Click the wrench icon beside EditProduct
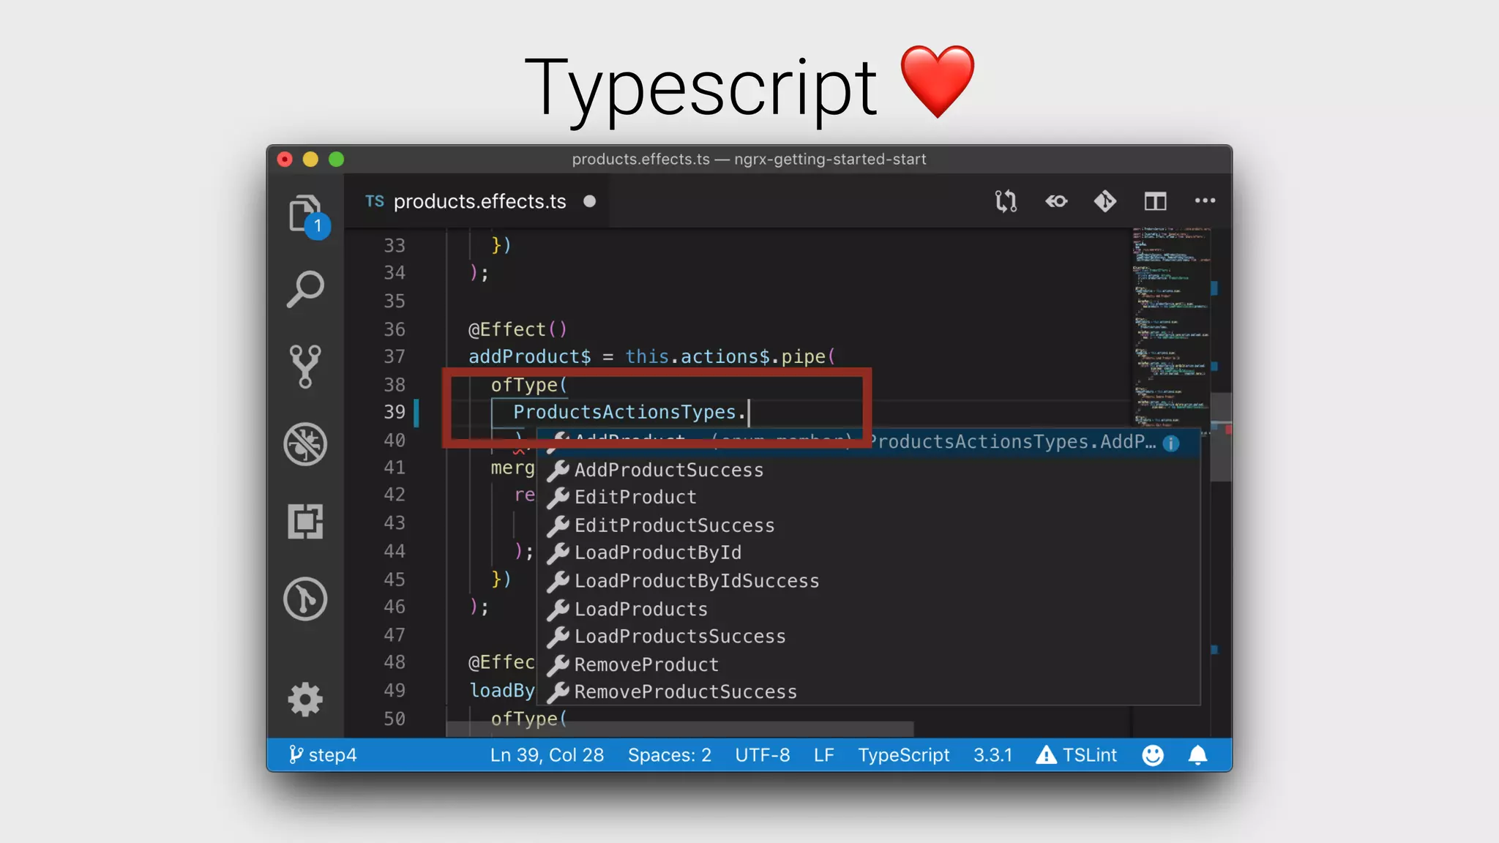The height and width of the screenshot is (843, 1499). (x=558, y=498)
